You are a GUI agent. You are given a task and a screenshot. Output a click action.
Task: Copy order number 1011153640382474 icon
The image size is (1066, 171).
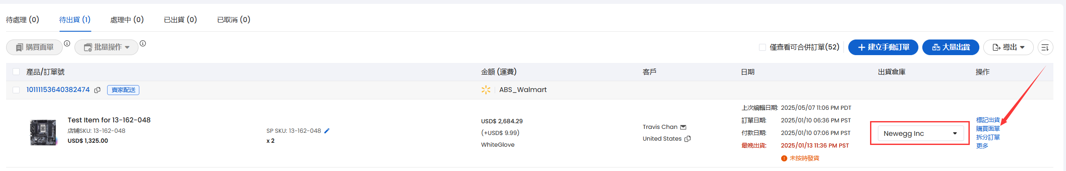coord(98,90)
